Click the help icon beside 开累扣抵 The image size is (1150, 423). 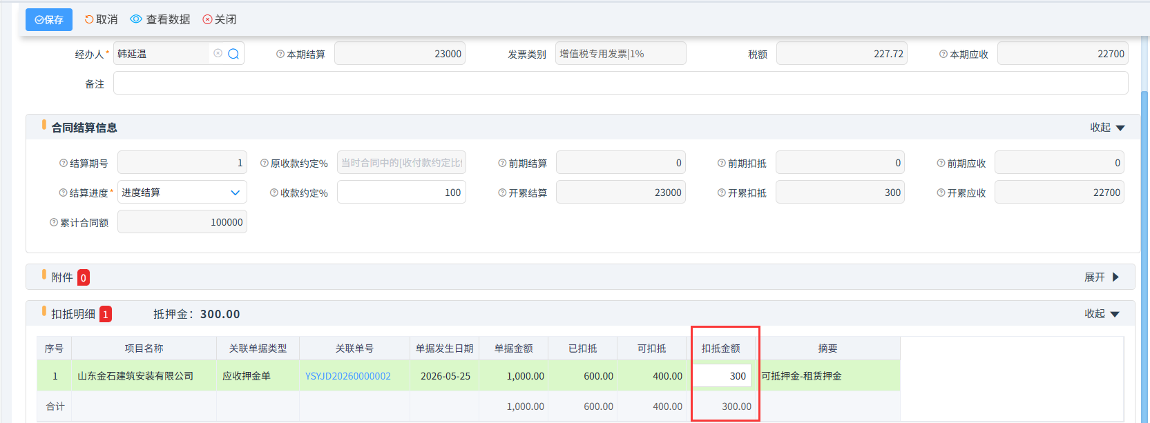pyautogui.click(x=722, y=193)
